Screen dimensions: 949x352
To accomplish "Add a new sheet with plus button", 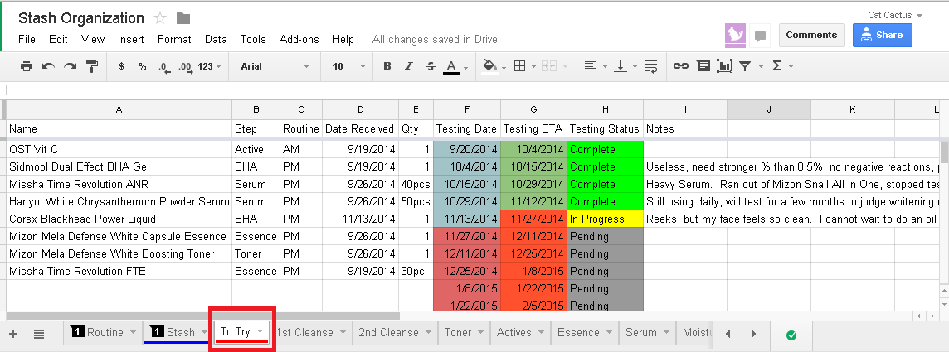I will tap(13, 333).
